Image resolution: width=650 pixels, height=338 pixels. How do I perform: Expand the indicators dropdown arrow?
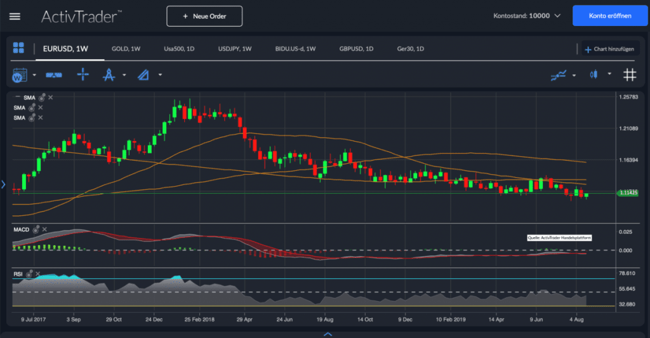click(x=574, y=76)
